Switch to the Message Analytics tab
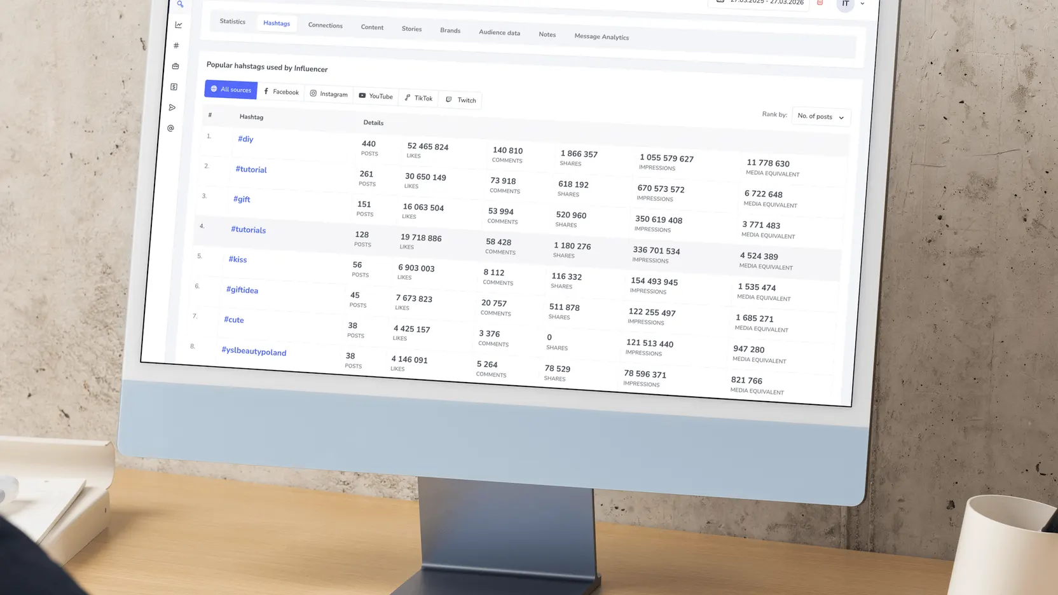The width and height of the screenshot is (1058, 595). click(x=601, y=37)
